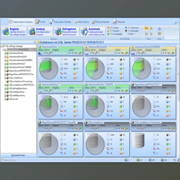The width and height of the screenshot is (180, 180).
Task: Click the AdventureWorksLT Progress bar
Action: click(x=60, y=90)
